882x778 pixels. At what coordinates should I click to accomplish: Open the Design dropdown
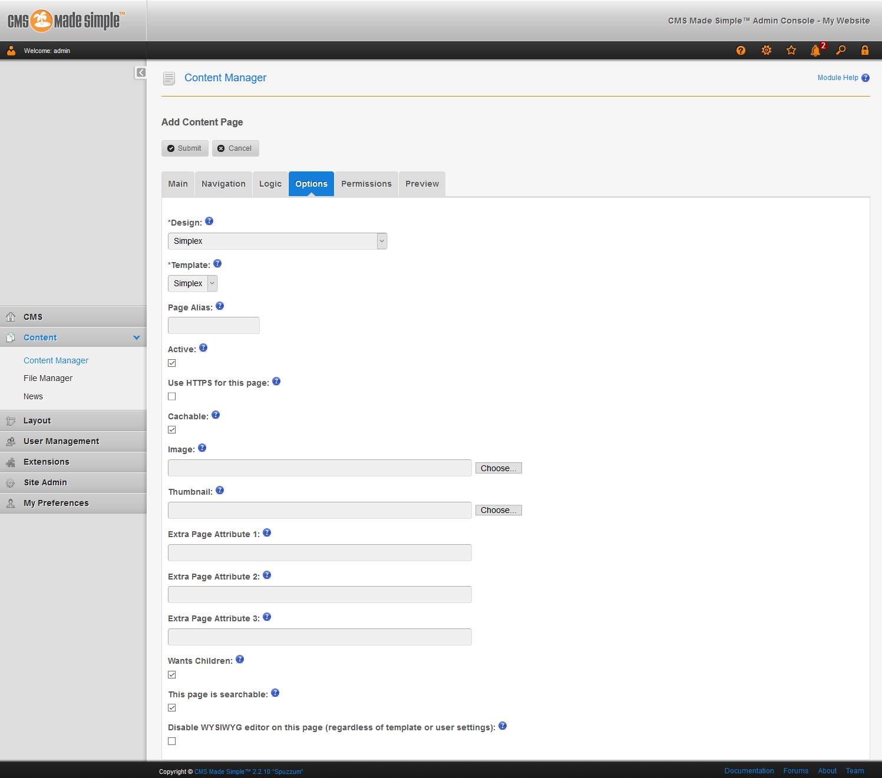pyautogui.click(x=278, y=241)
